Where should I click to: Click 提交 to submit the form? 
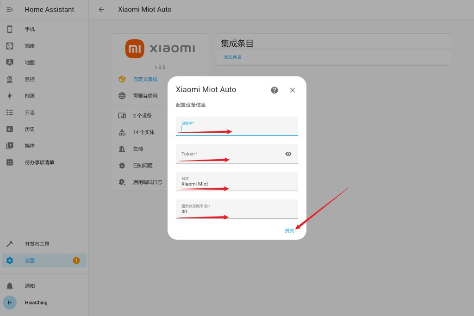[290, 230]
